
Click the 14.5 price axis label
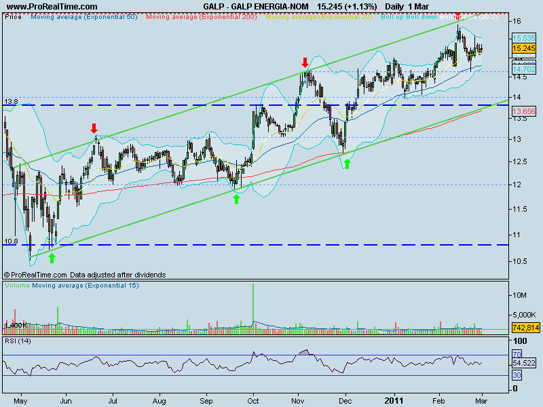click(519, 77)
